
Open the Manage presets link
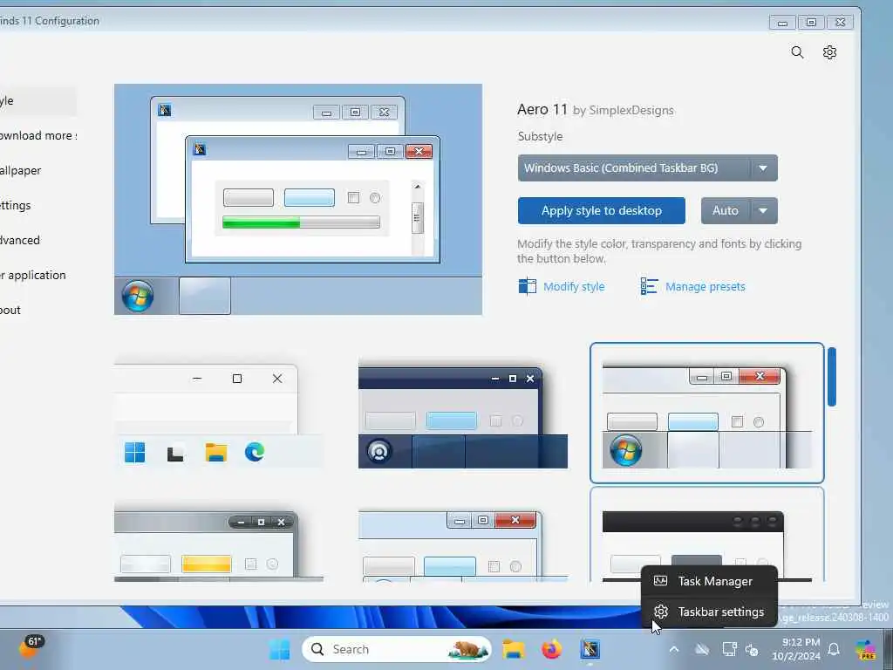(705, 286)
